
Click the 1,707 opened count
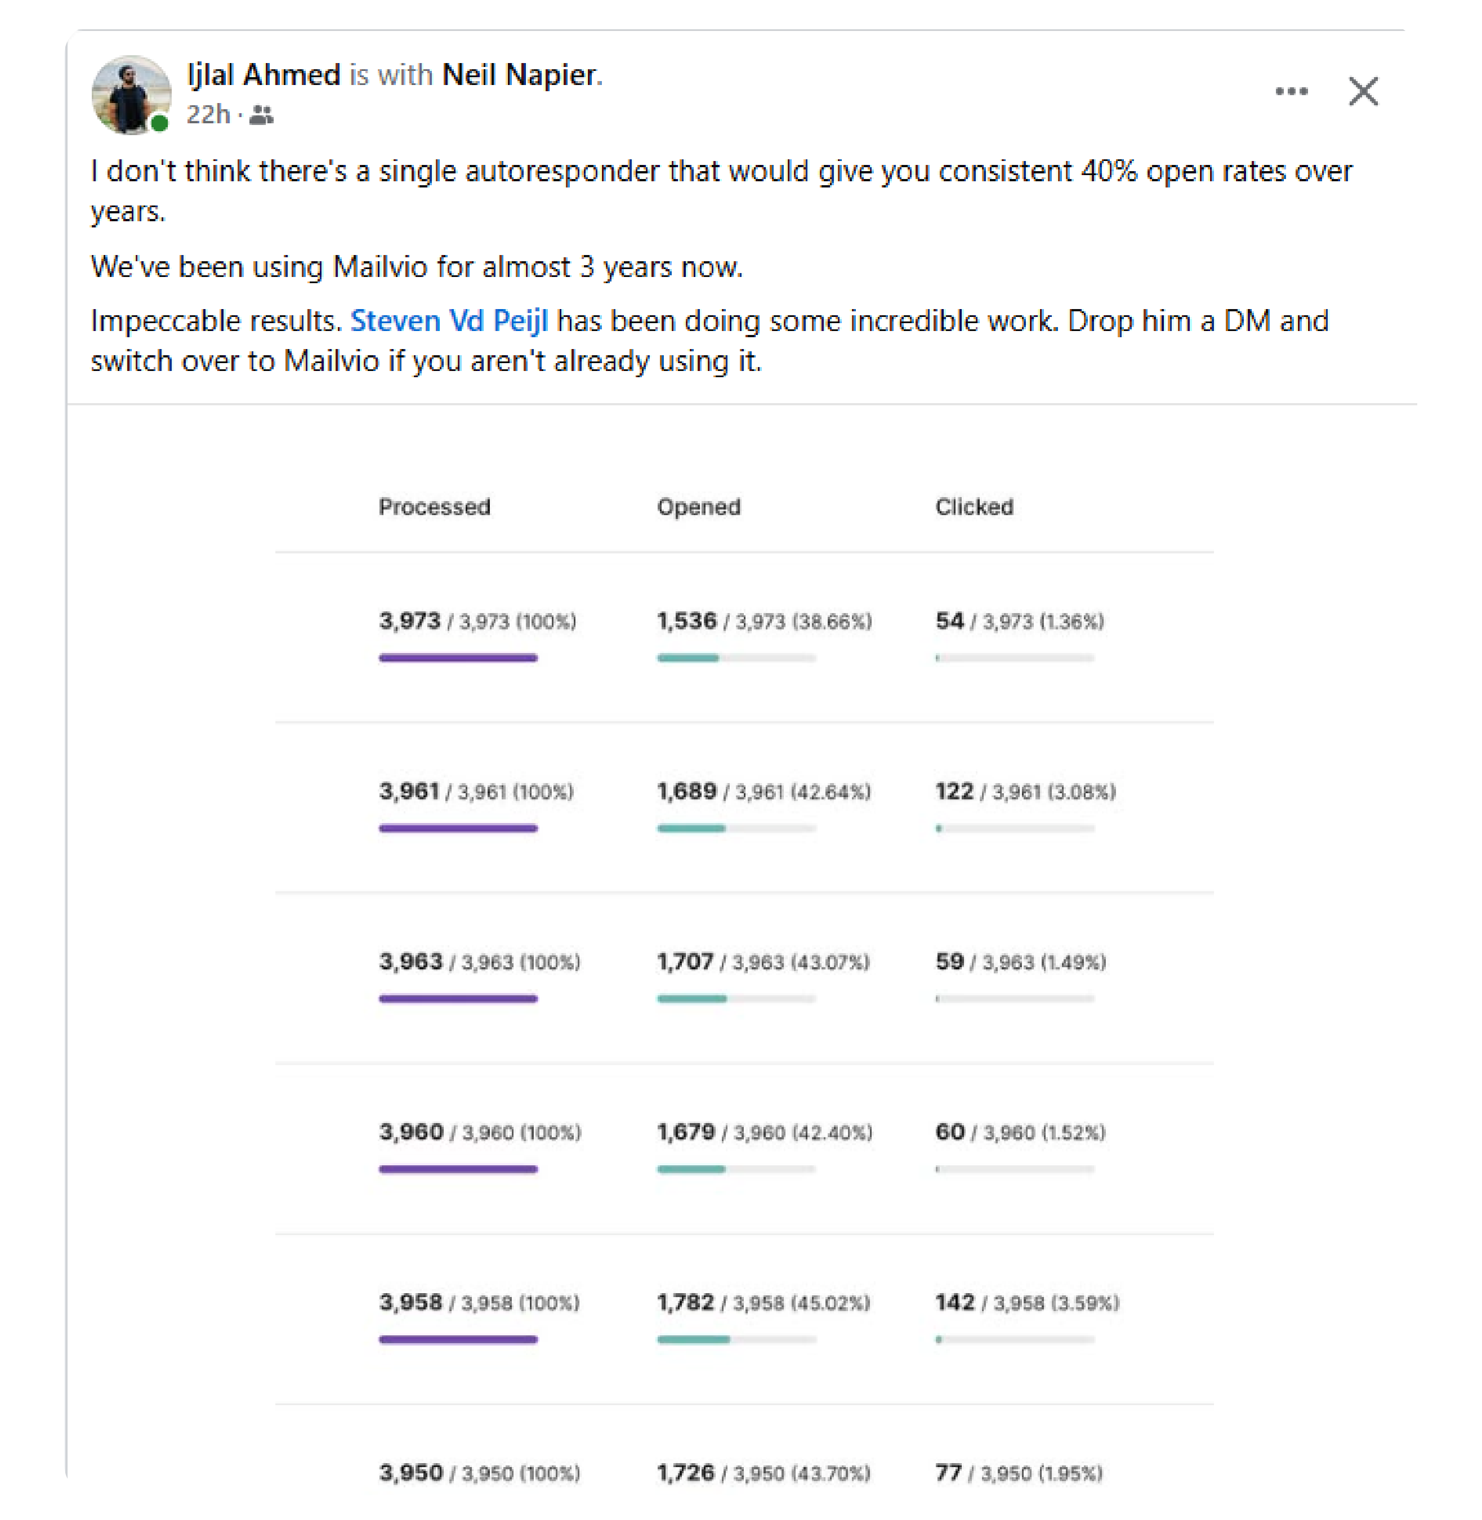point(684,961)
